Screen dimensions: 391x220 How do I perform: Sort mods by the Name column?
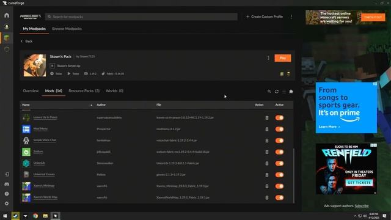[x=26, y=105]
